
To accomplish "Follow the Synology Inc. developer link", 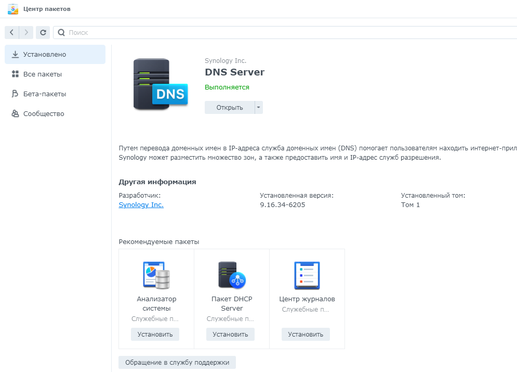I will 141,204.
